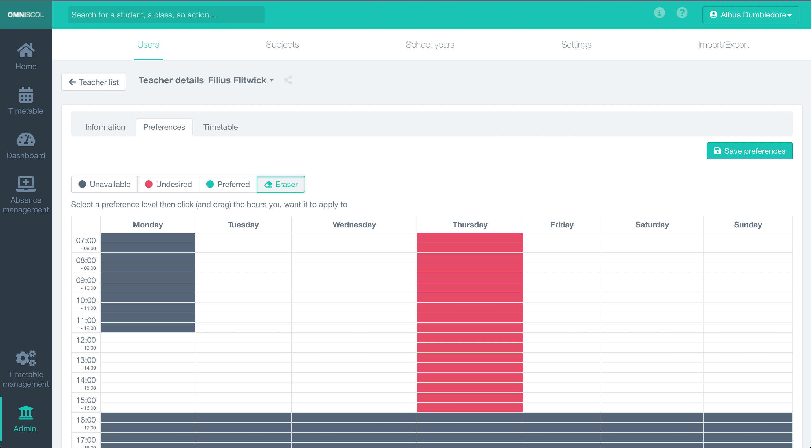
Task: Click the share icon beside teacher name
Action: pos(288,80)
